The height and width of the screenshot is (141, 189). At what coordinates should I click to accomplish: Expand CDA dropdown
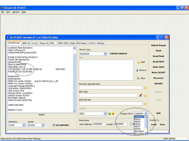(x=105, y=113)
